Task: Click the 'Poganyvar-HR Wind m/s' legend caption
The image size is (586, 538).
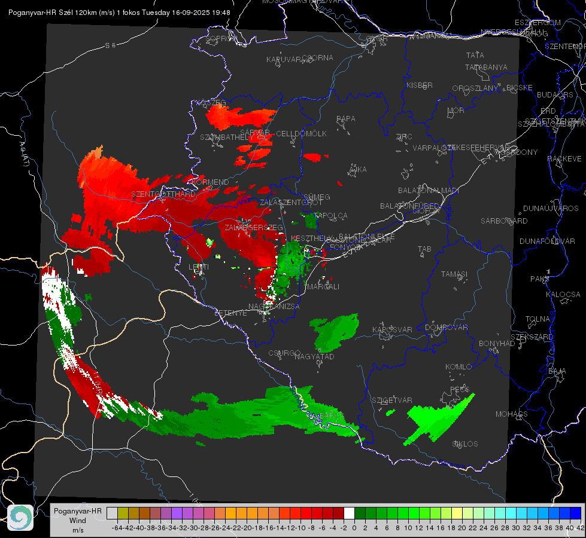Action: [78, 521]
